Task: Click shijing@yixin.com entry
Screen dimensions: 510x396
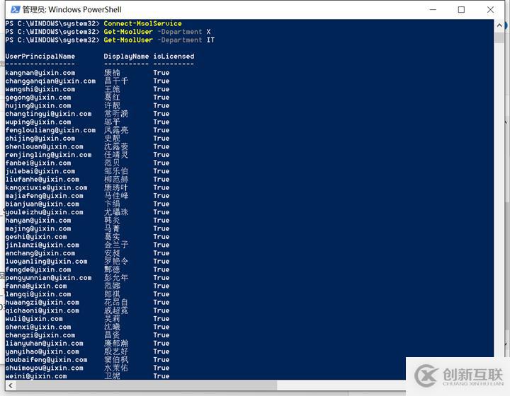Action: click(40, 139)
